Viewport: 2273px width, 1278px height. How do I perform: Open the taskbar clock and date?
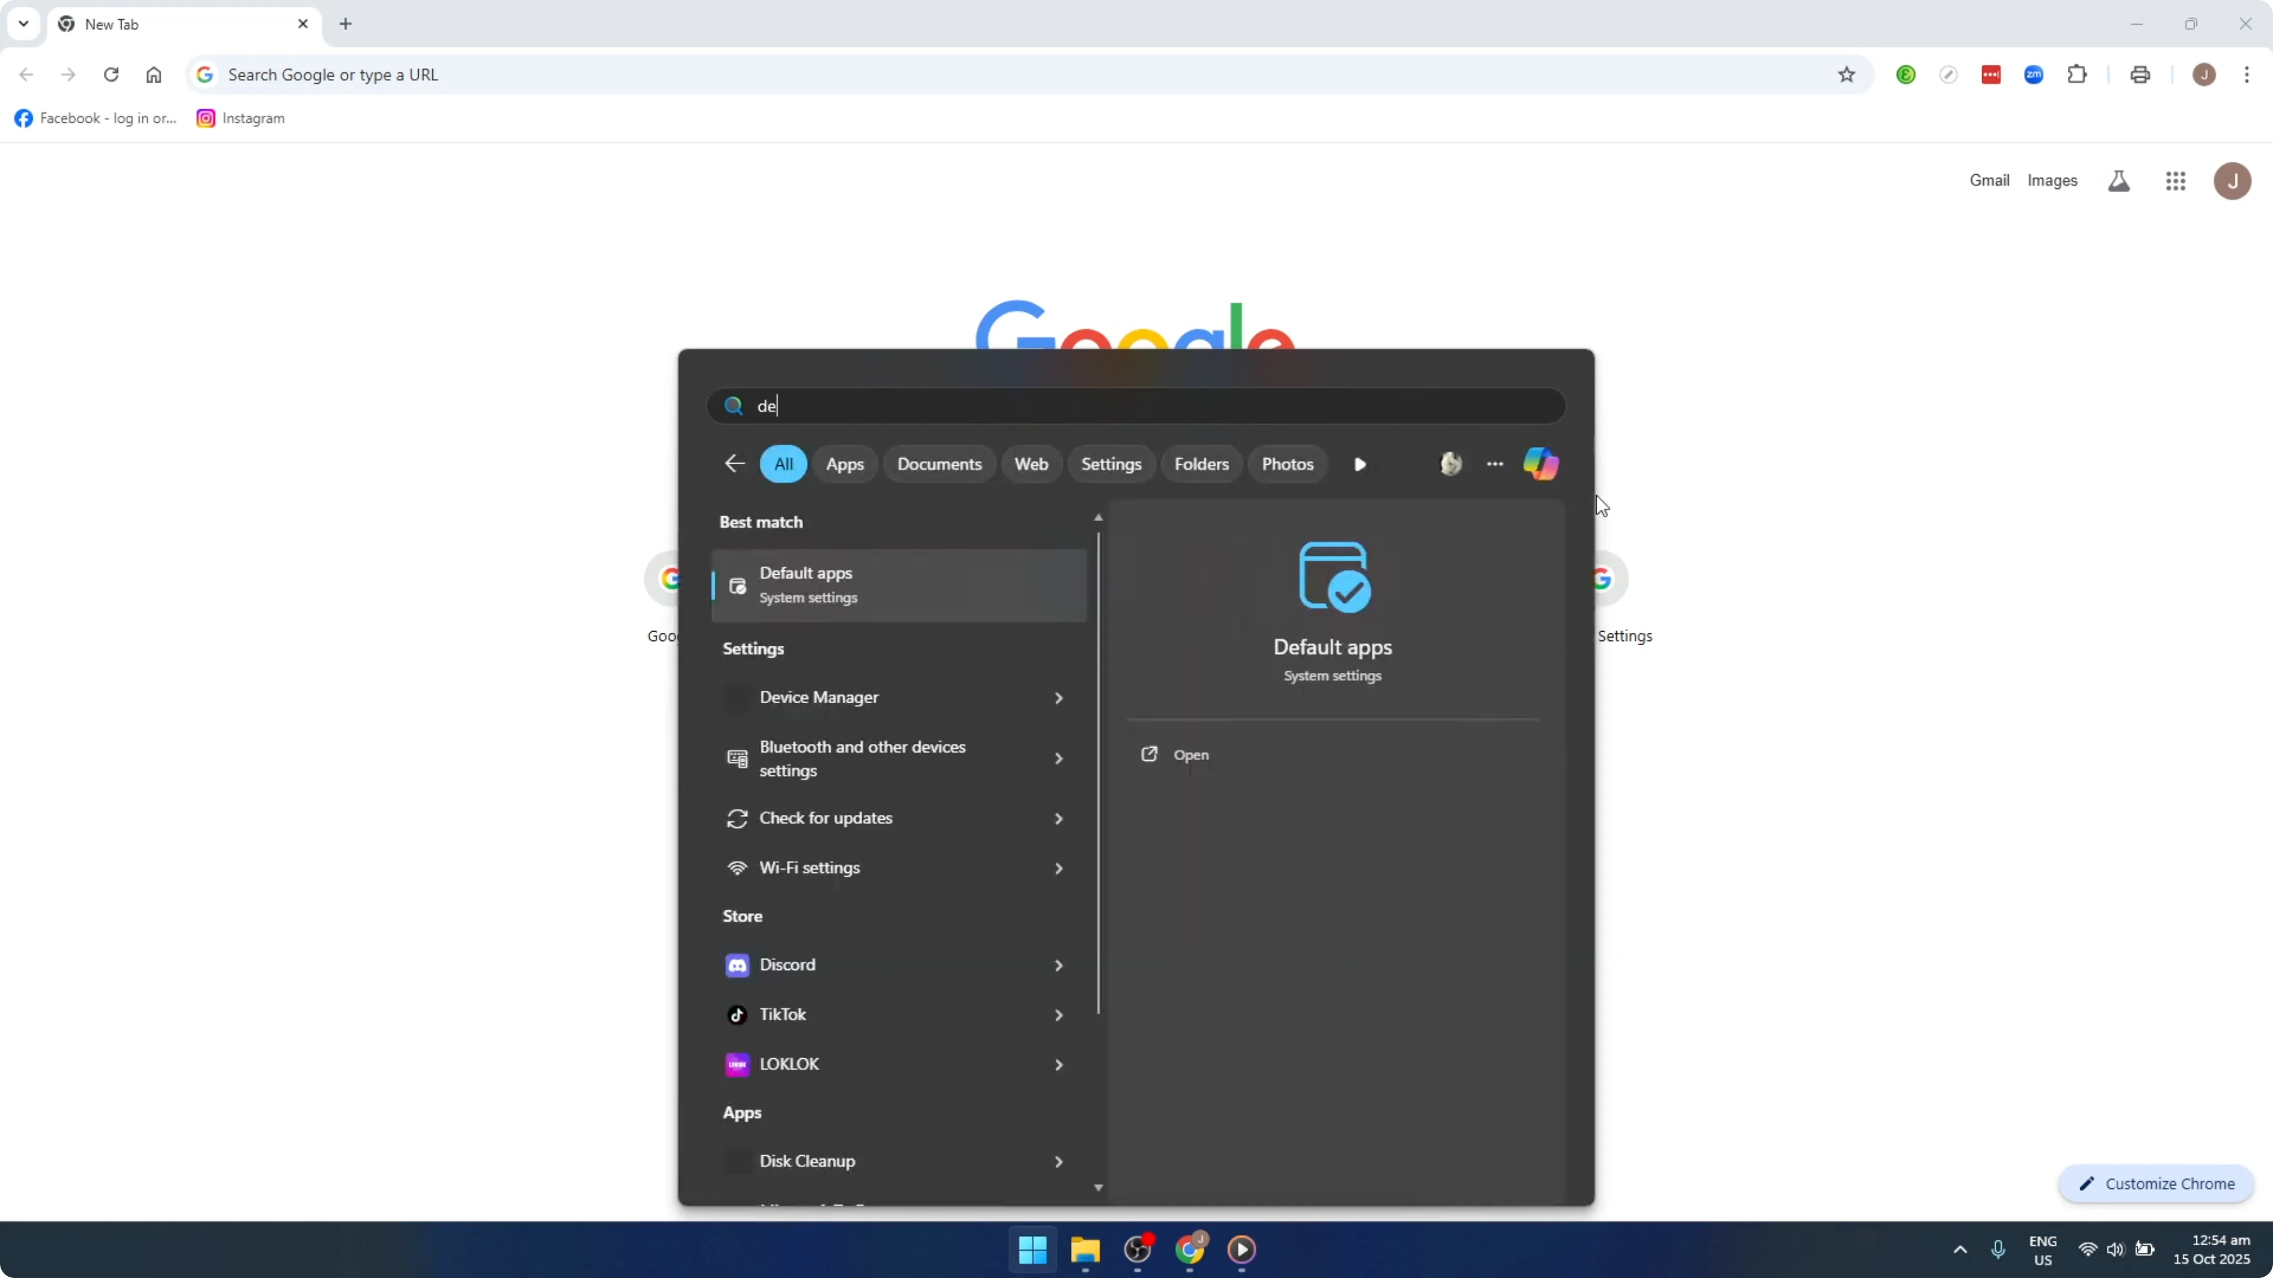[x=2211, y=1250]
